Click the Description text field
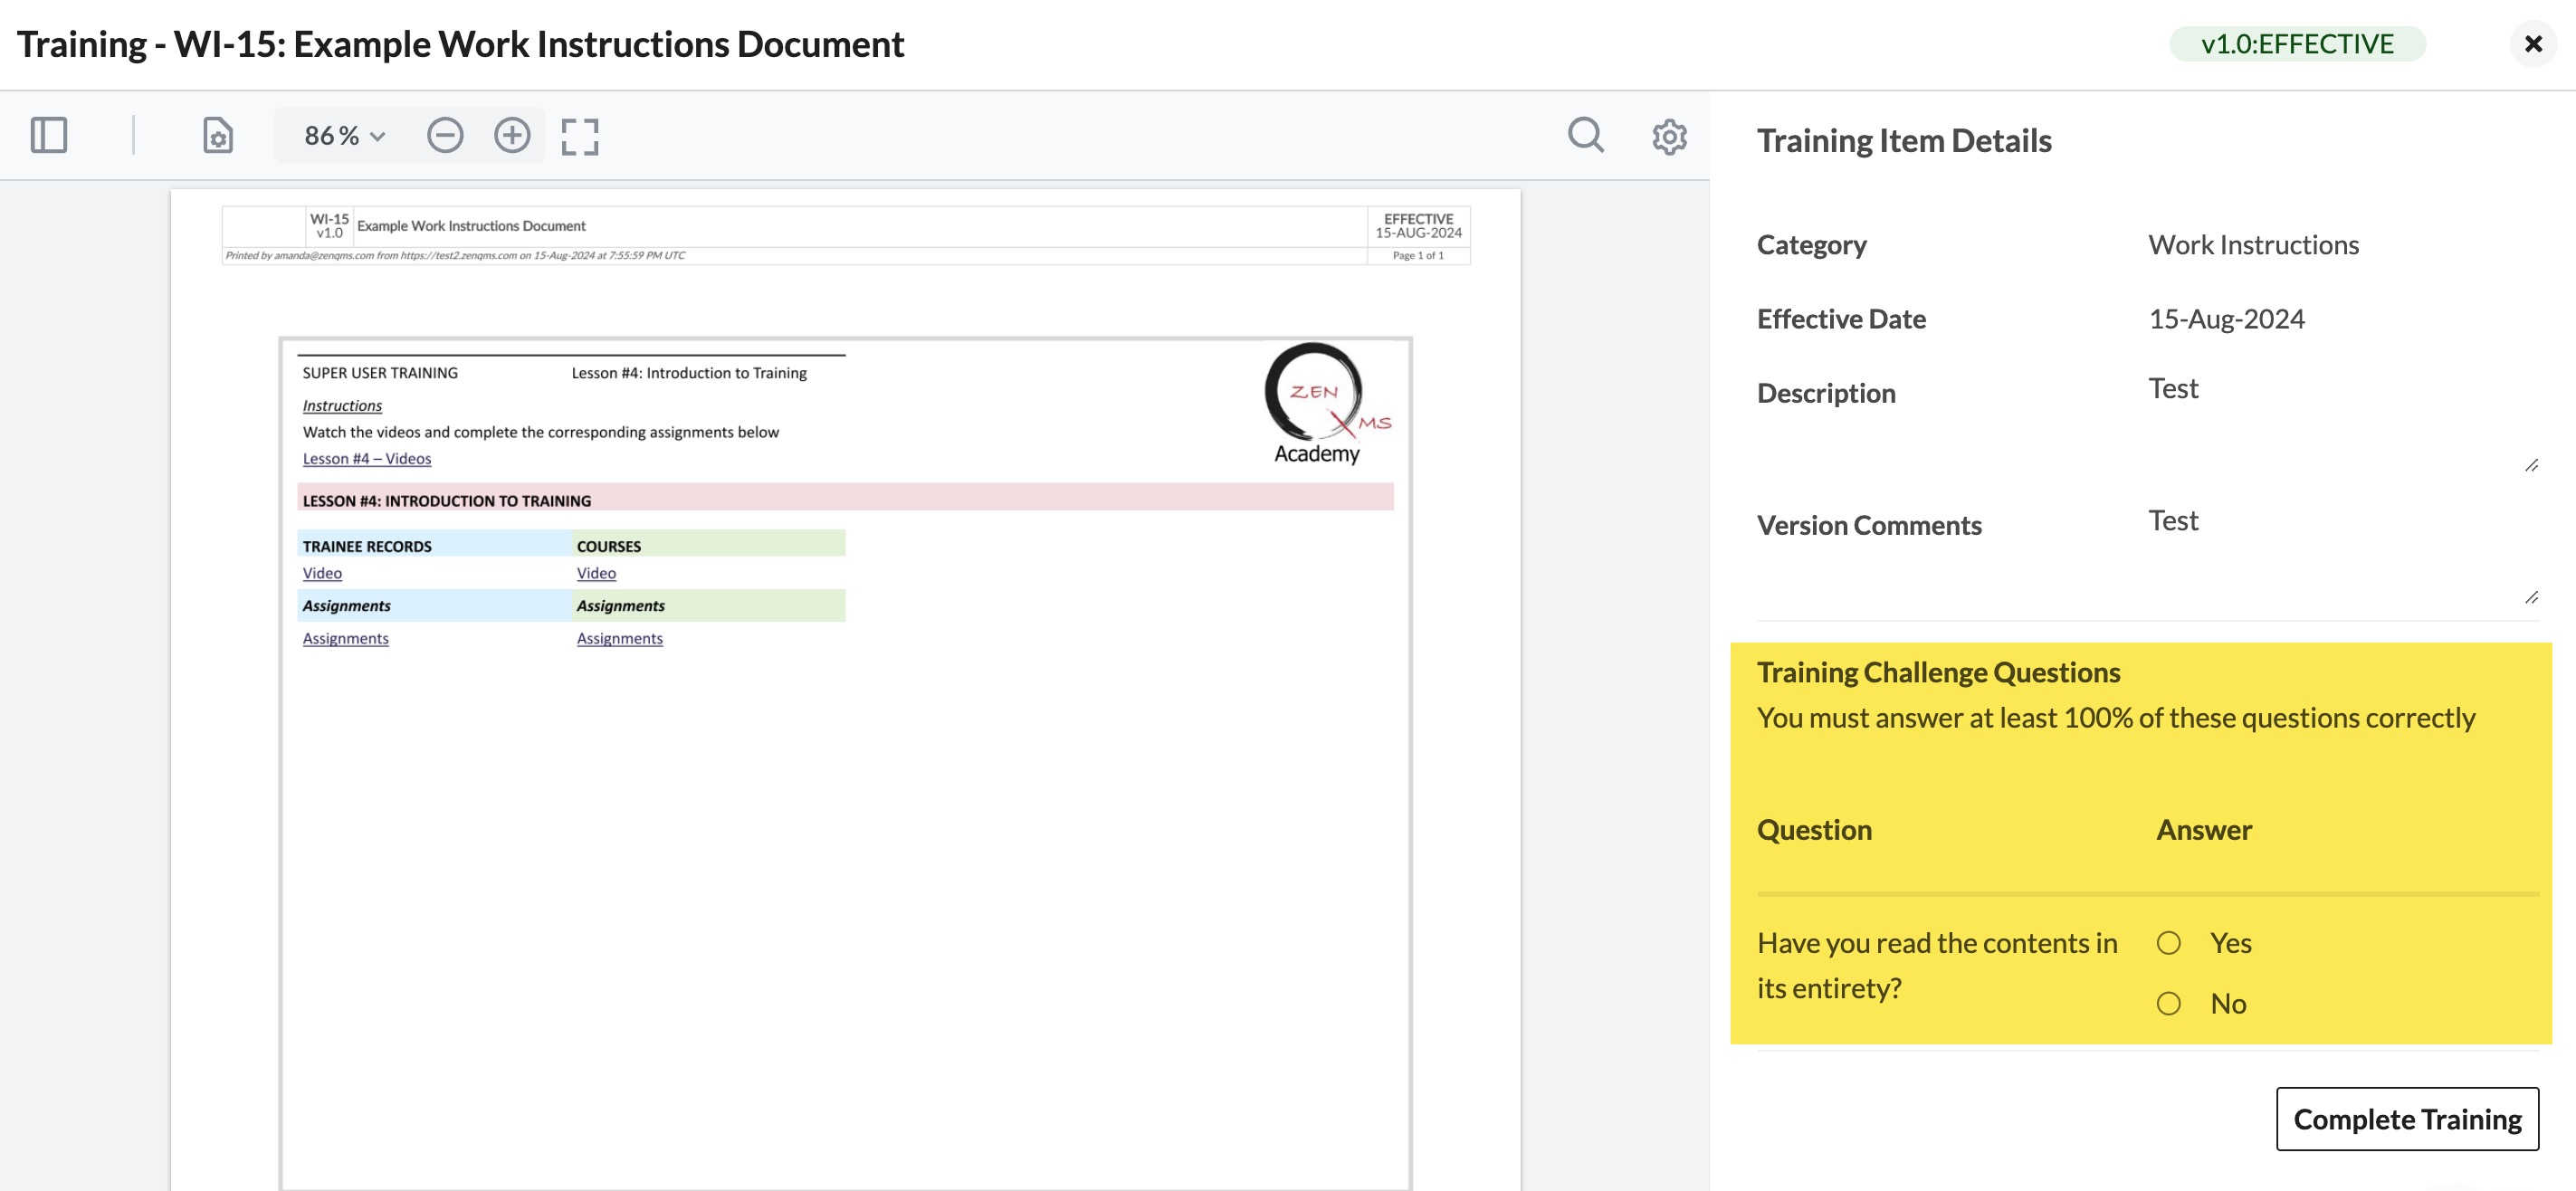Viewport: 2576px width, 1191px height. pyautogui.click(x=2340, y=420)
